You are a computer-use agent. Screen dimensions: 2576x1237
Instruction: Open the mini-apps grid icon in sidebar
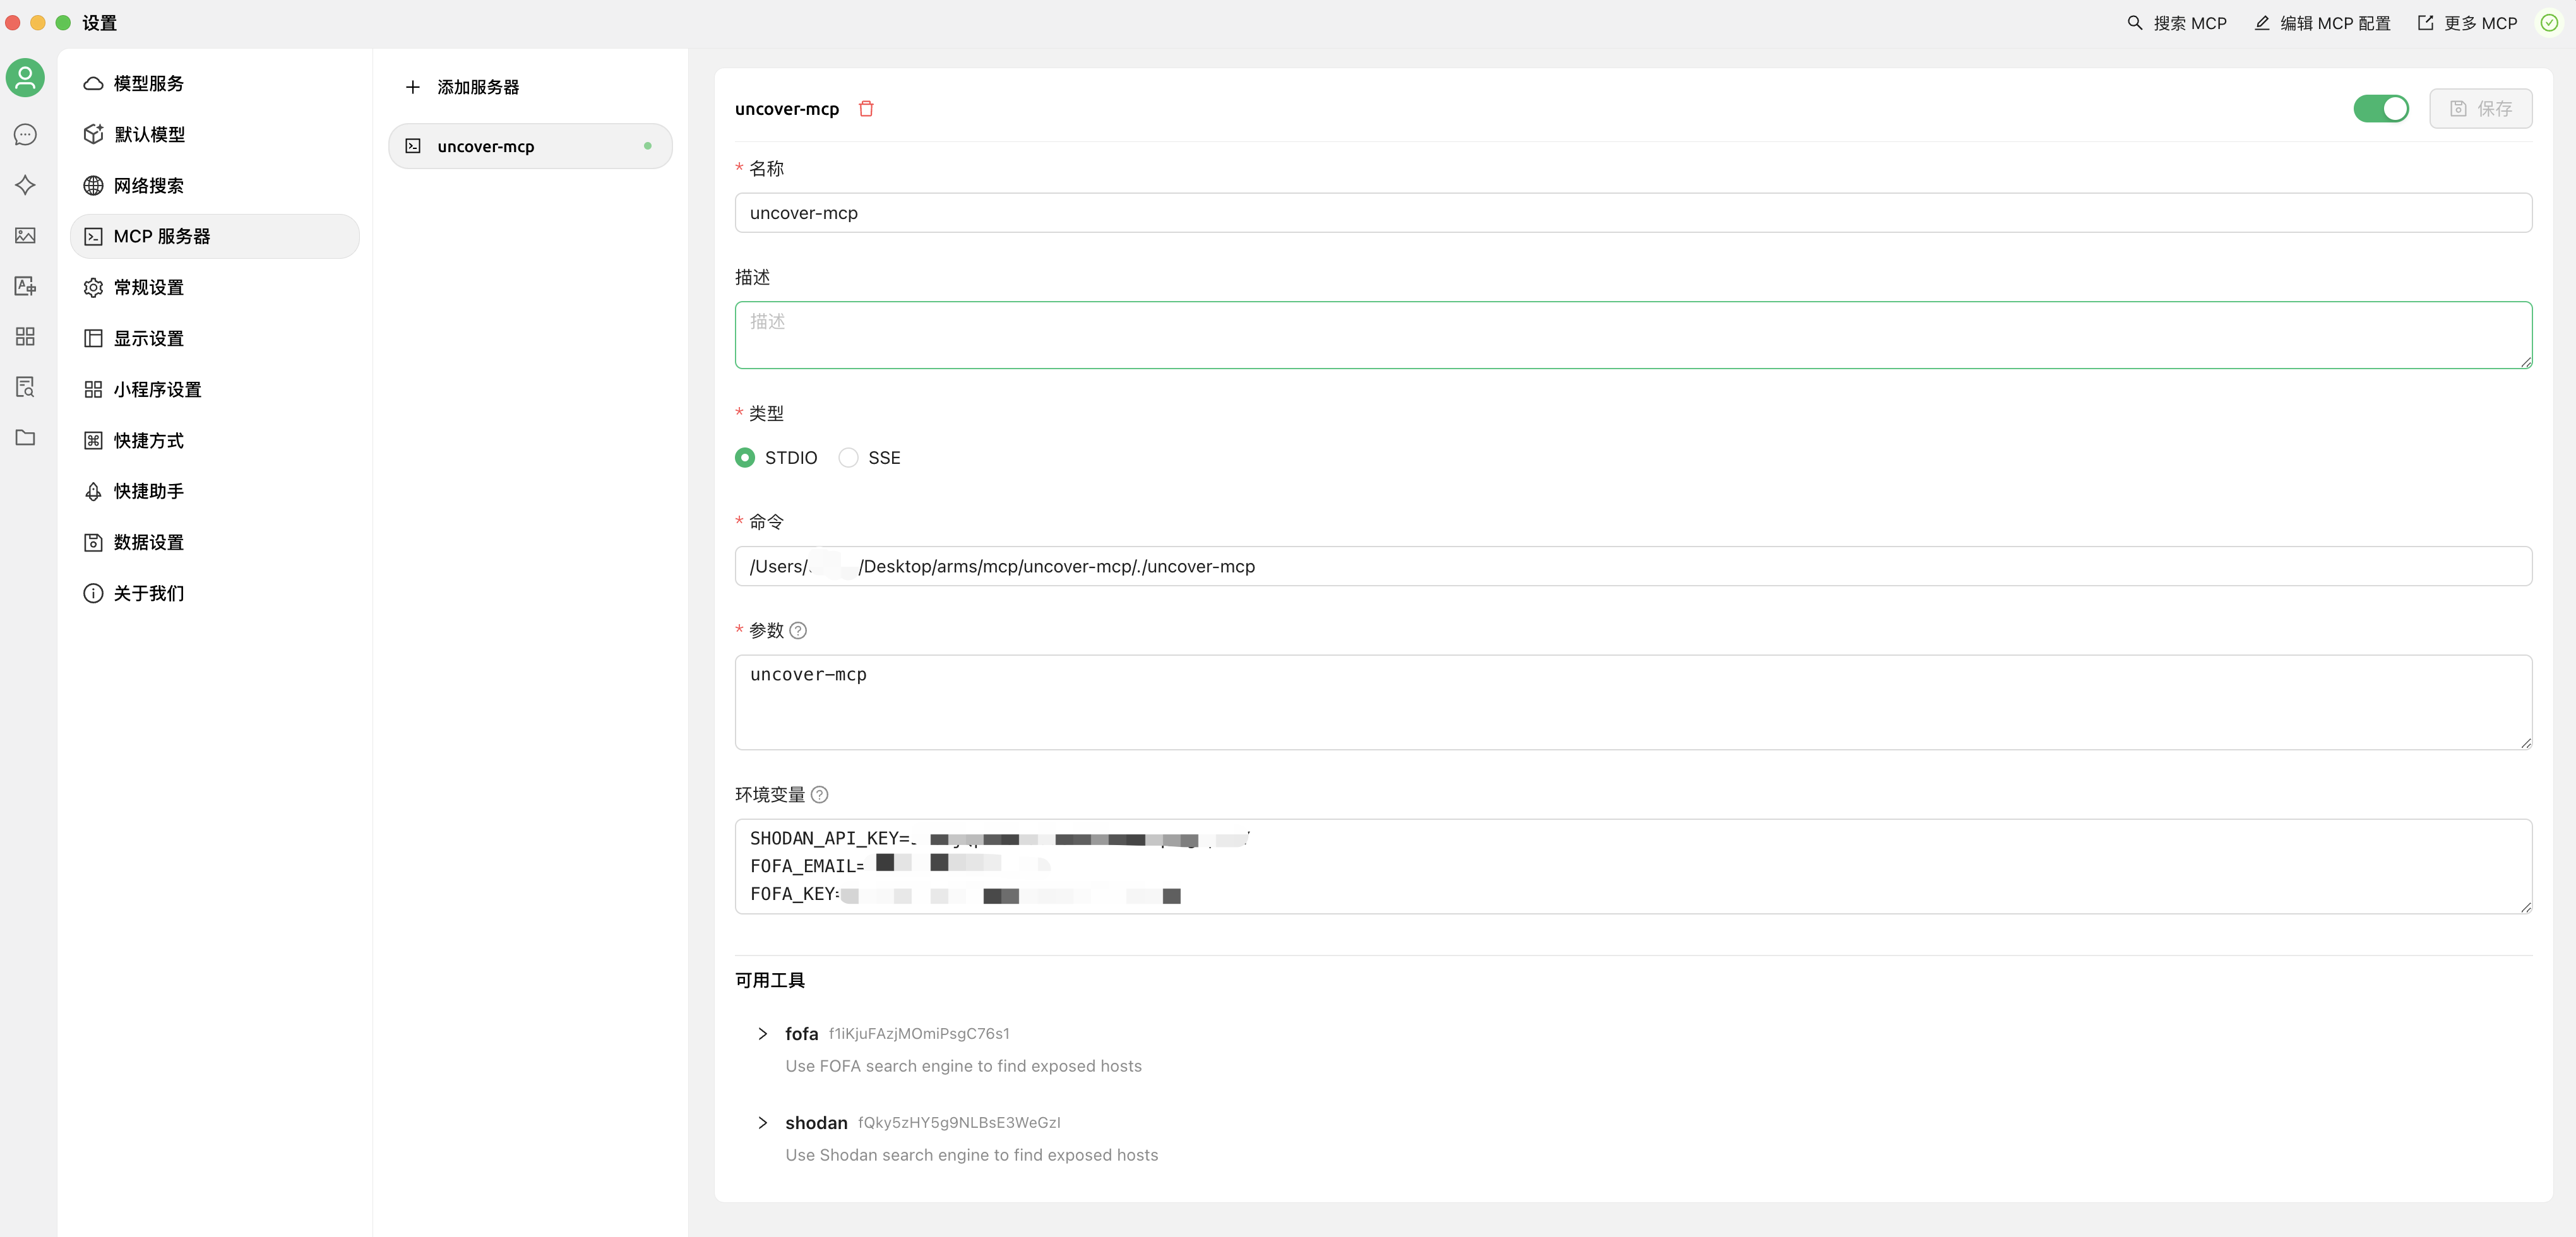click(26, 337)
